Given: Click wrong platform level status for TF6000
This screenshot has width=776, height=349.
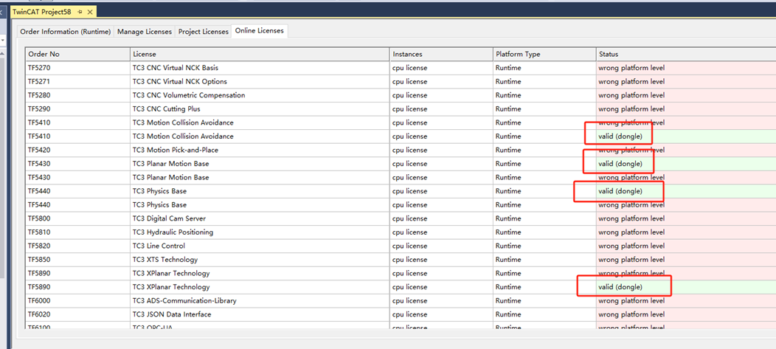Looking at the screenshot, I should point(631,300).
